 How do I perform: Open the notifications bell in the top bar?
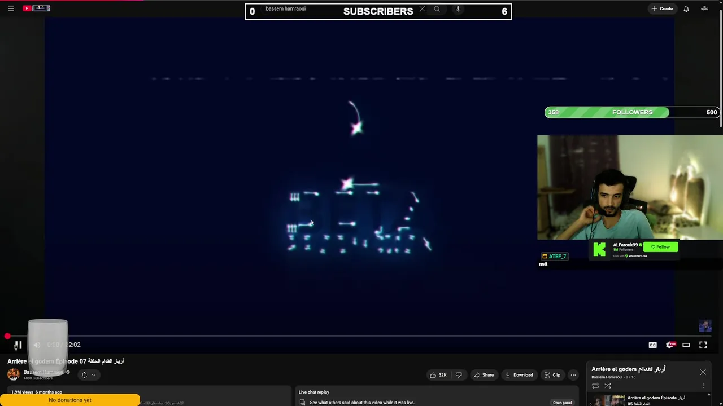click(686, 8)
